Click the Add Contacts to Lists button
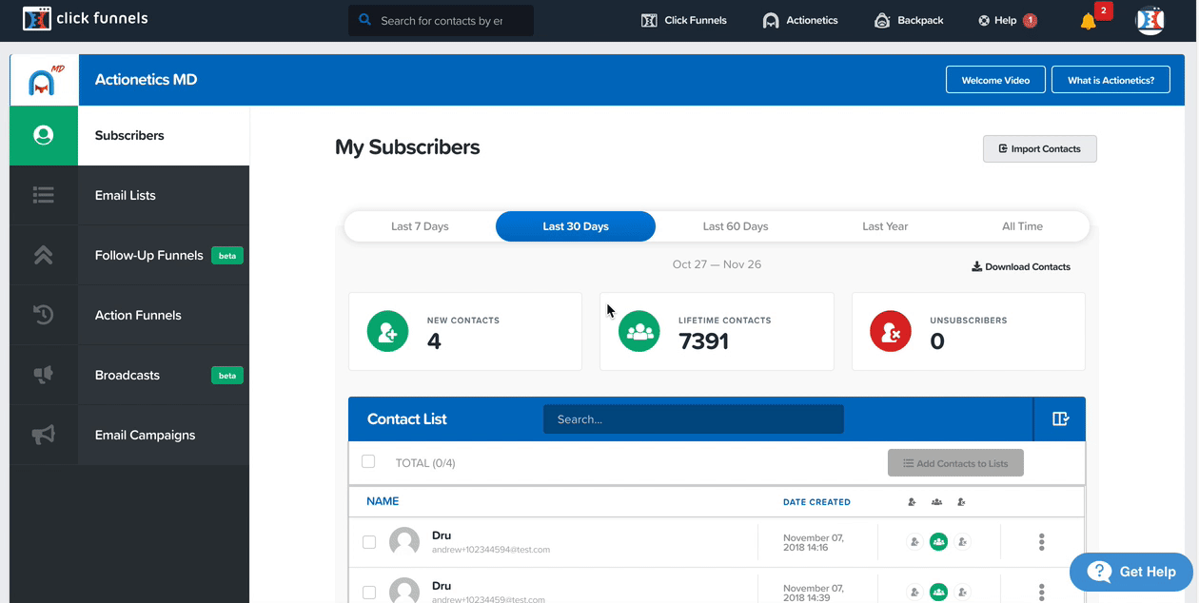Screen dimensions: 1199x603 pos(955,463)
